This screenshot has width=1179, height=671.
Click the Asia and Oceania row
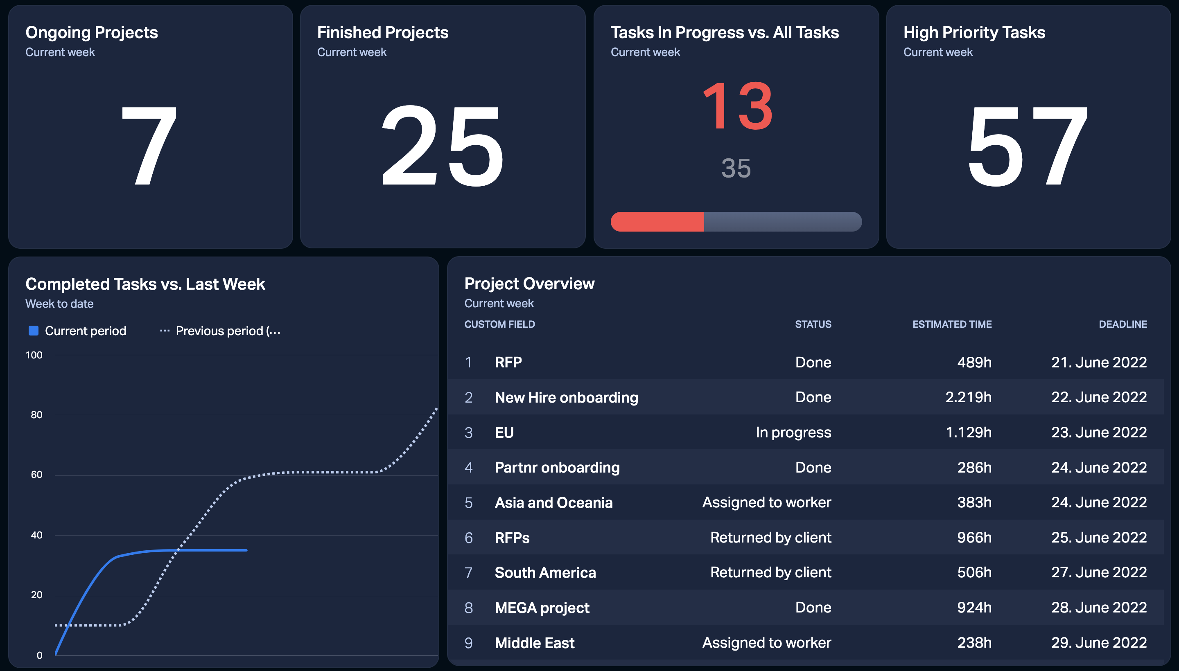[806, 502]
